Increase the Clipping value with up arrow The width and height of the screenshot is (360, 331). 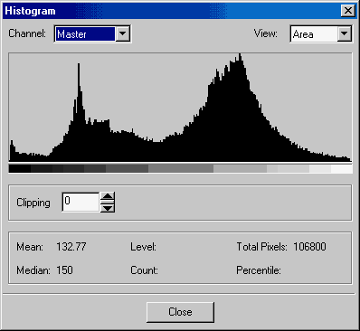[x=108, y=197]
